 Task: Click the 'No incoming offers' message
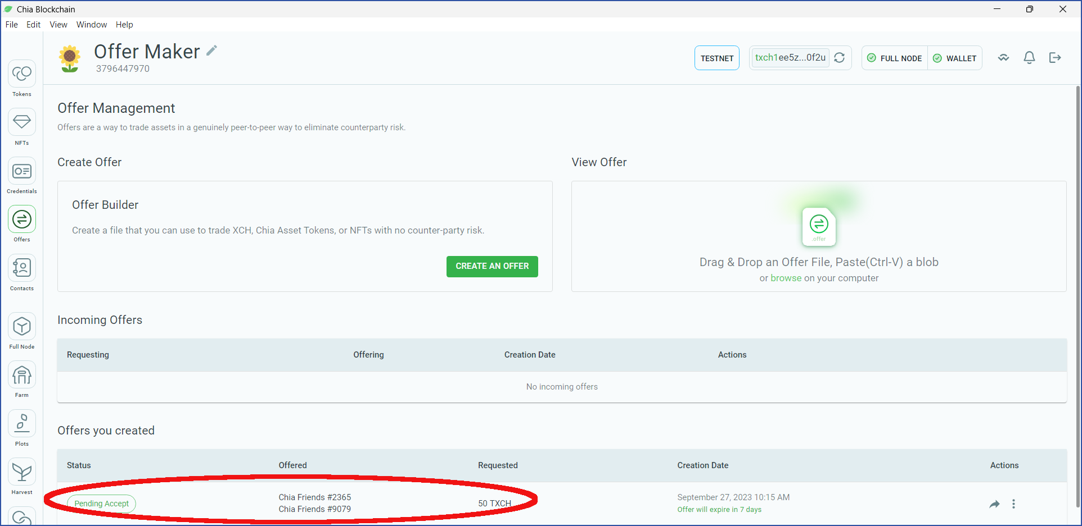562,387
